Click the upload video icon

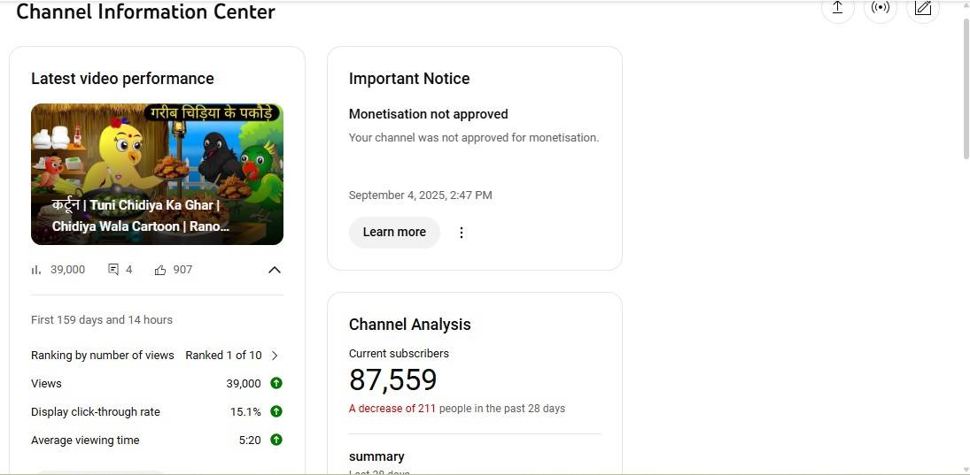pos(837,8)
